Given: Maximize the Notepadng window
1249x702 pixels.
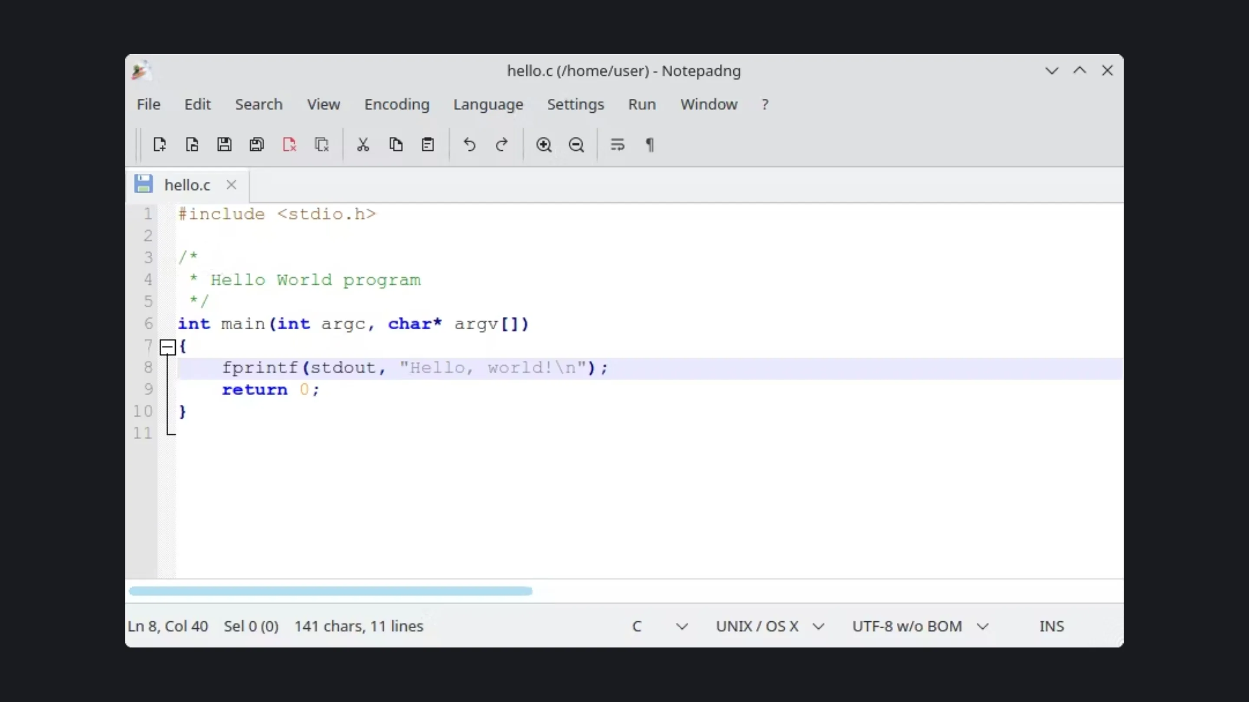Looking at the screenshot, I should [1079, 71].
